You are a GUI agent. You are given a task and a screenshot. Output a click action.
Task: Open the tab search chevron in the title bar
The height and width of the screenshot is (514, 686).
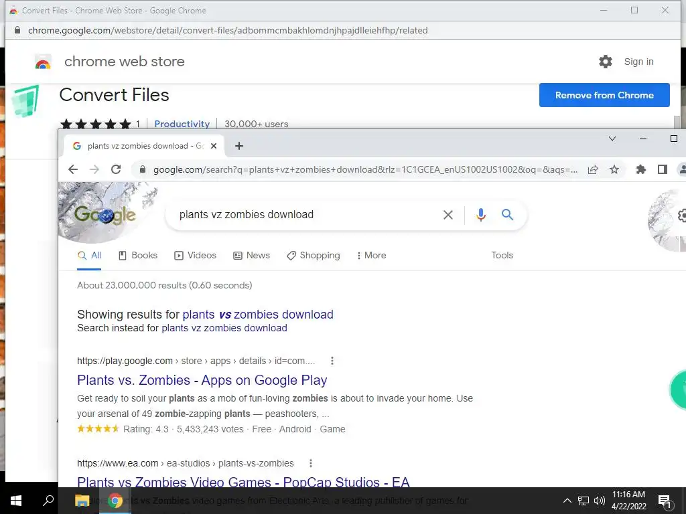click(612, 139)
